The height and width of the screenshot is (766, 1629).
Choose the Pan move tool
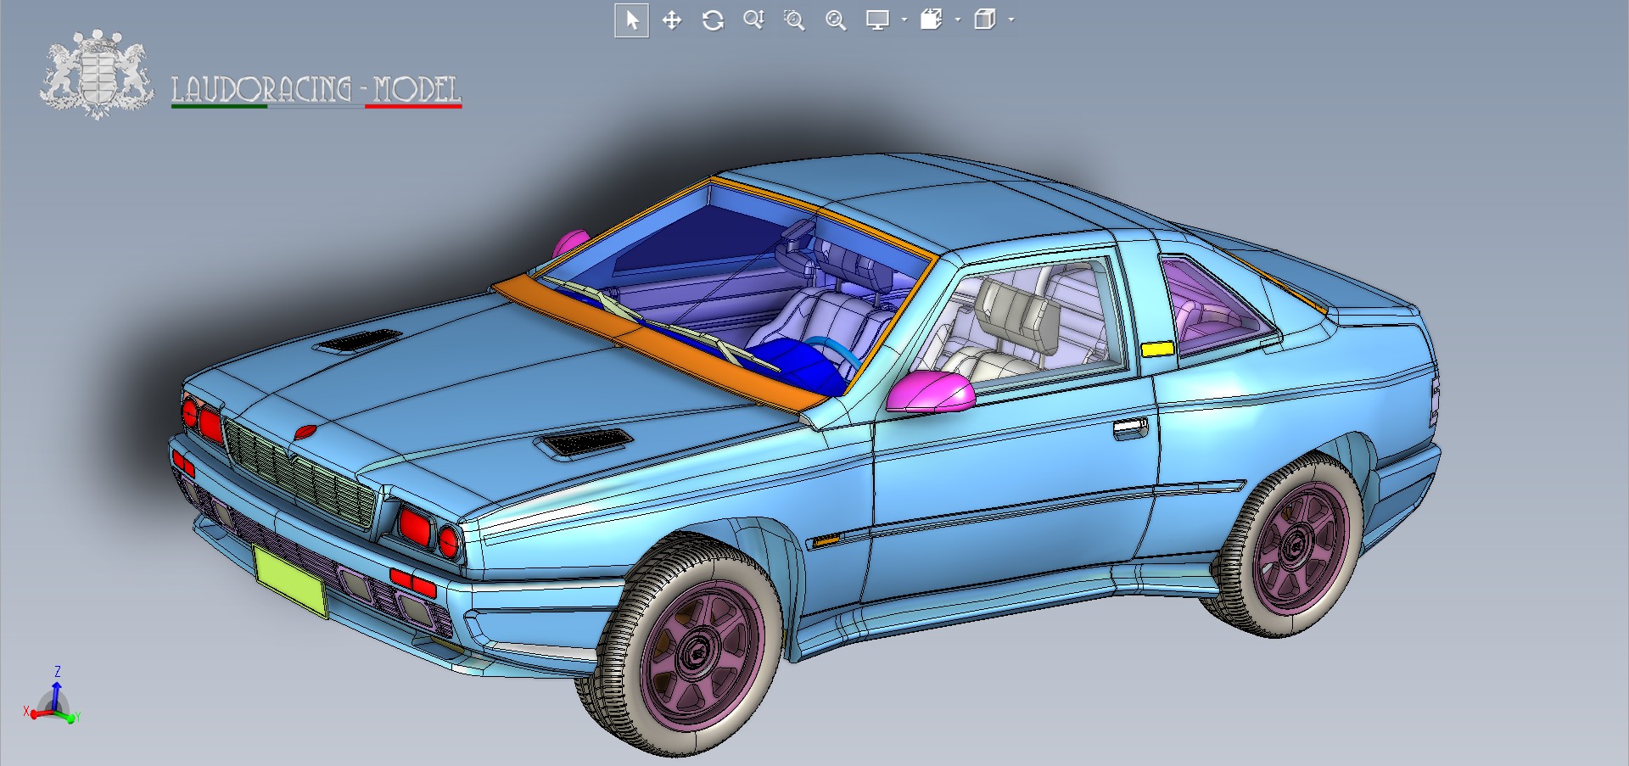(672, 20)
